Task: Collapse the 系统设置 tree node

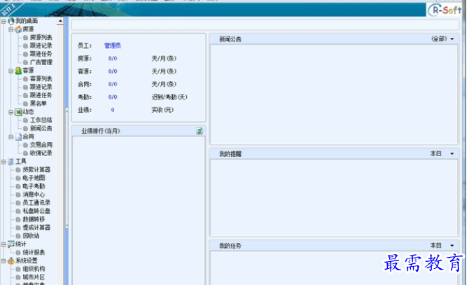Action: tap(3, 261)
